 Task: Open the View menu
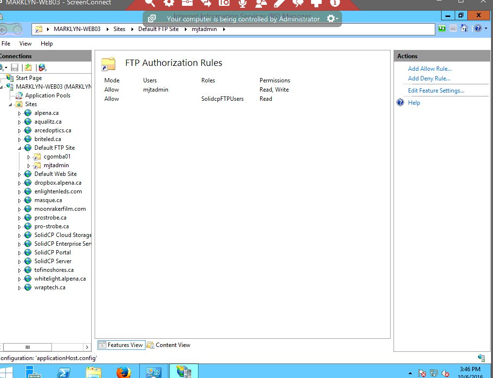[x=25, y=44]
